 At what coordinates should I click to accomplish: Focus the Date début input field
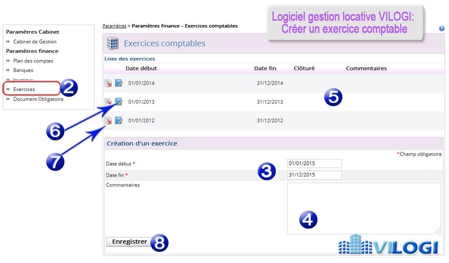click(314, 164)
